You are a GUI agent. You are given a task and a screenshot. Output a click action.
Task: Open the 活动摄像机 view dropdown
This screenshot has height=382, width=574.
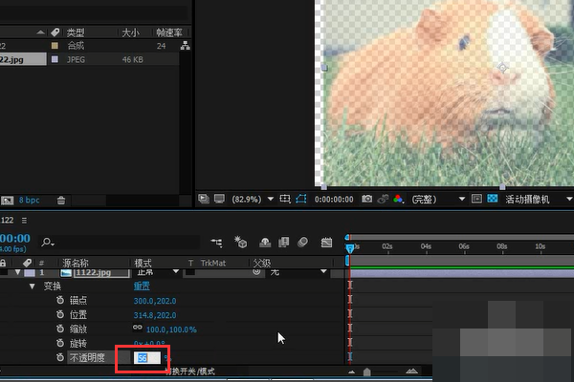click(x=539, y=200)
